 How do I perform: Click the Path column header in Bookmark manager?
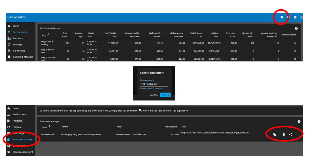(x=119, y=127)
